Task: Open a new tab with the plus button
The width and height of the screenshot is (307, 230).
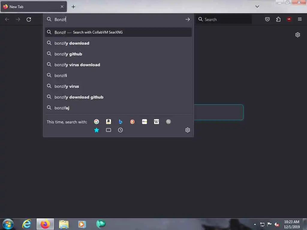Action: pyautogui.click(x=73, y=7)
